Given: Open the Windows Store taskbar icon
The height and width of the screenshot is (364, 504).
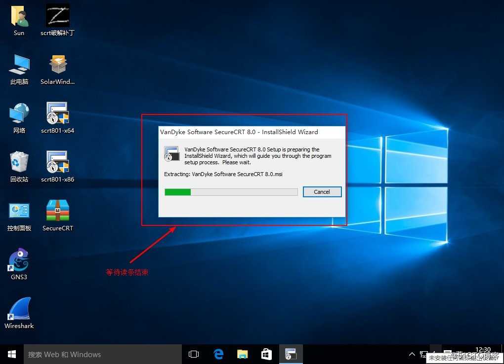Looking at the screenshot, I should [266, 354].
